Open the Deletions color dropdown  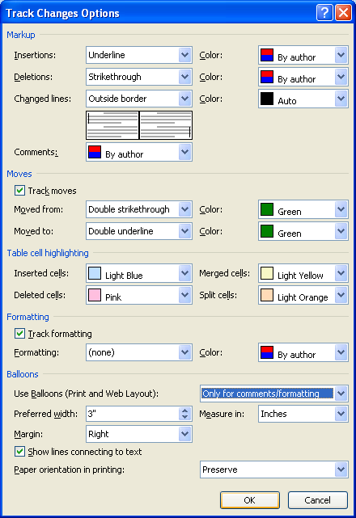(x=303, y=77)
